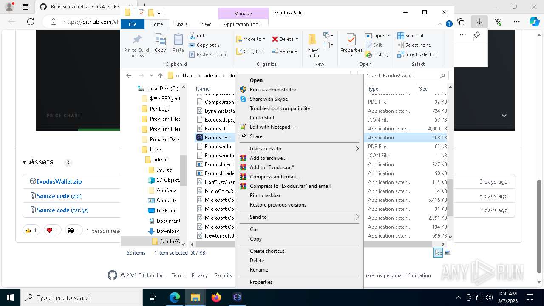This screenshot has height=306, width=544.
Task: Click the Search ExodusWallet field
Action: 406,76
